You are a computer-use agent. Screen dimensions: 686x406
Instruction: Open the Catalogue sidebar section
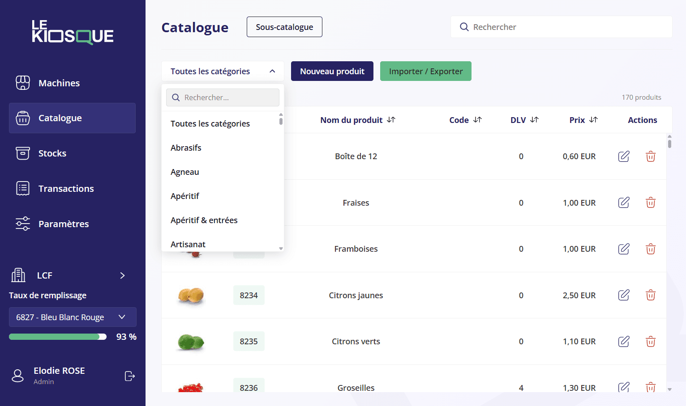tap(72, 118)
